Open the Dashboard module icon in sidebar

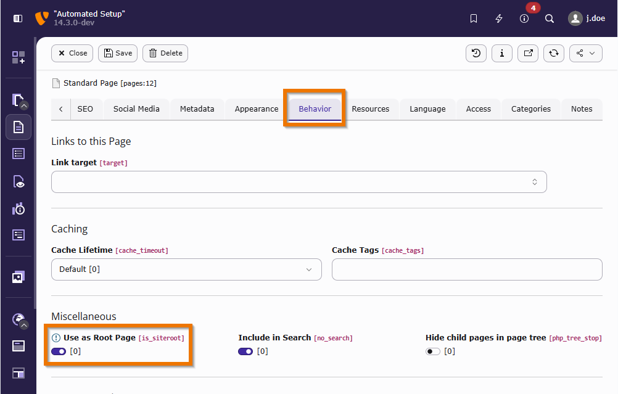point(18,57)
